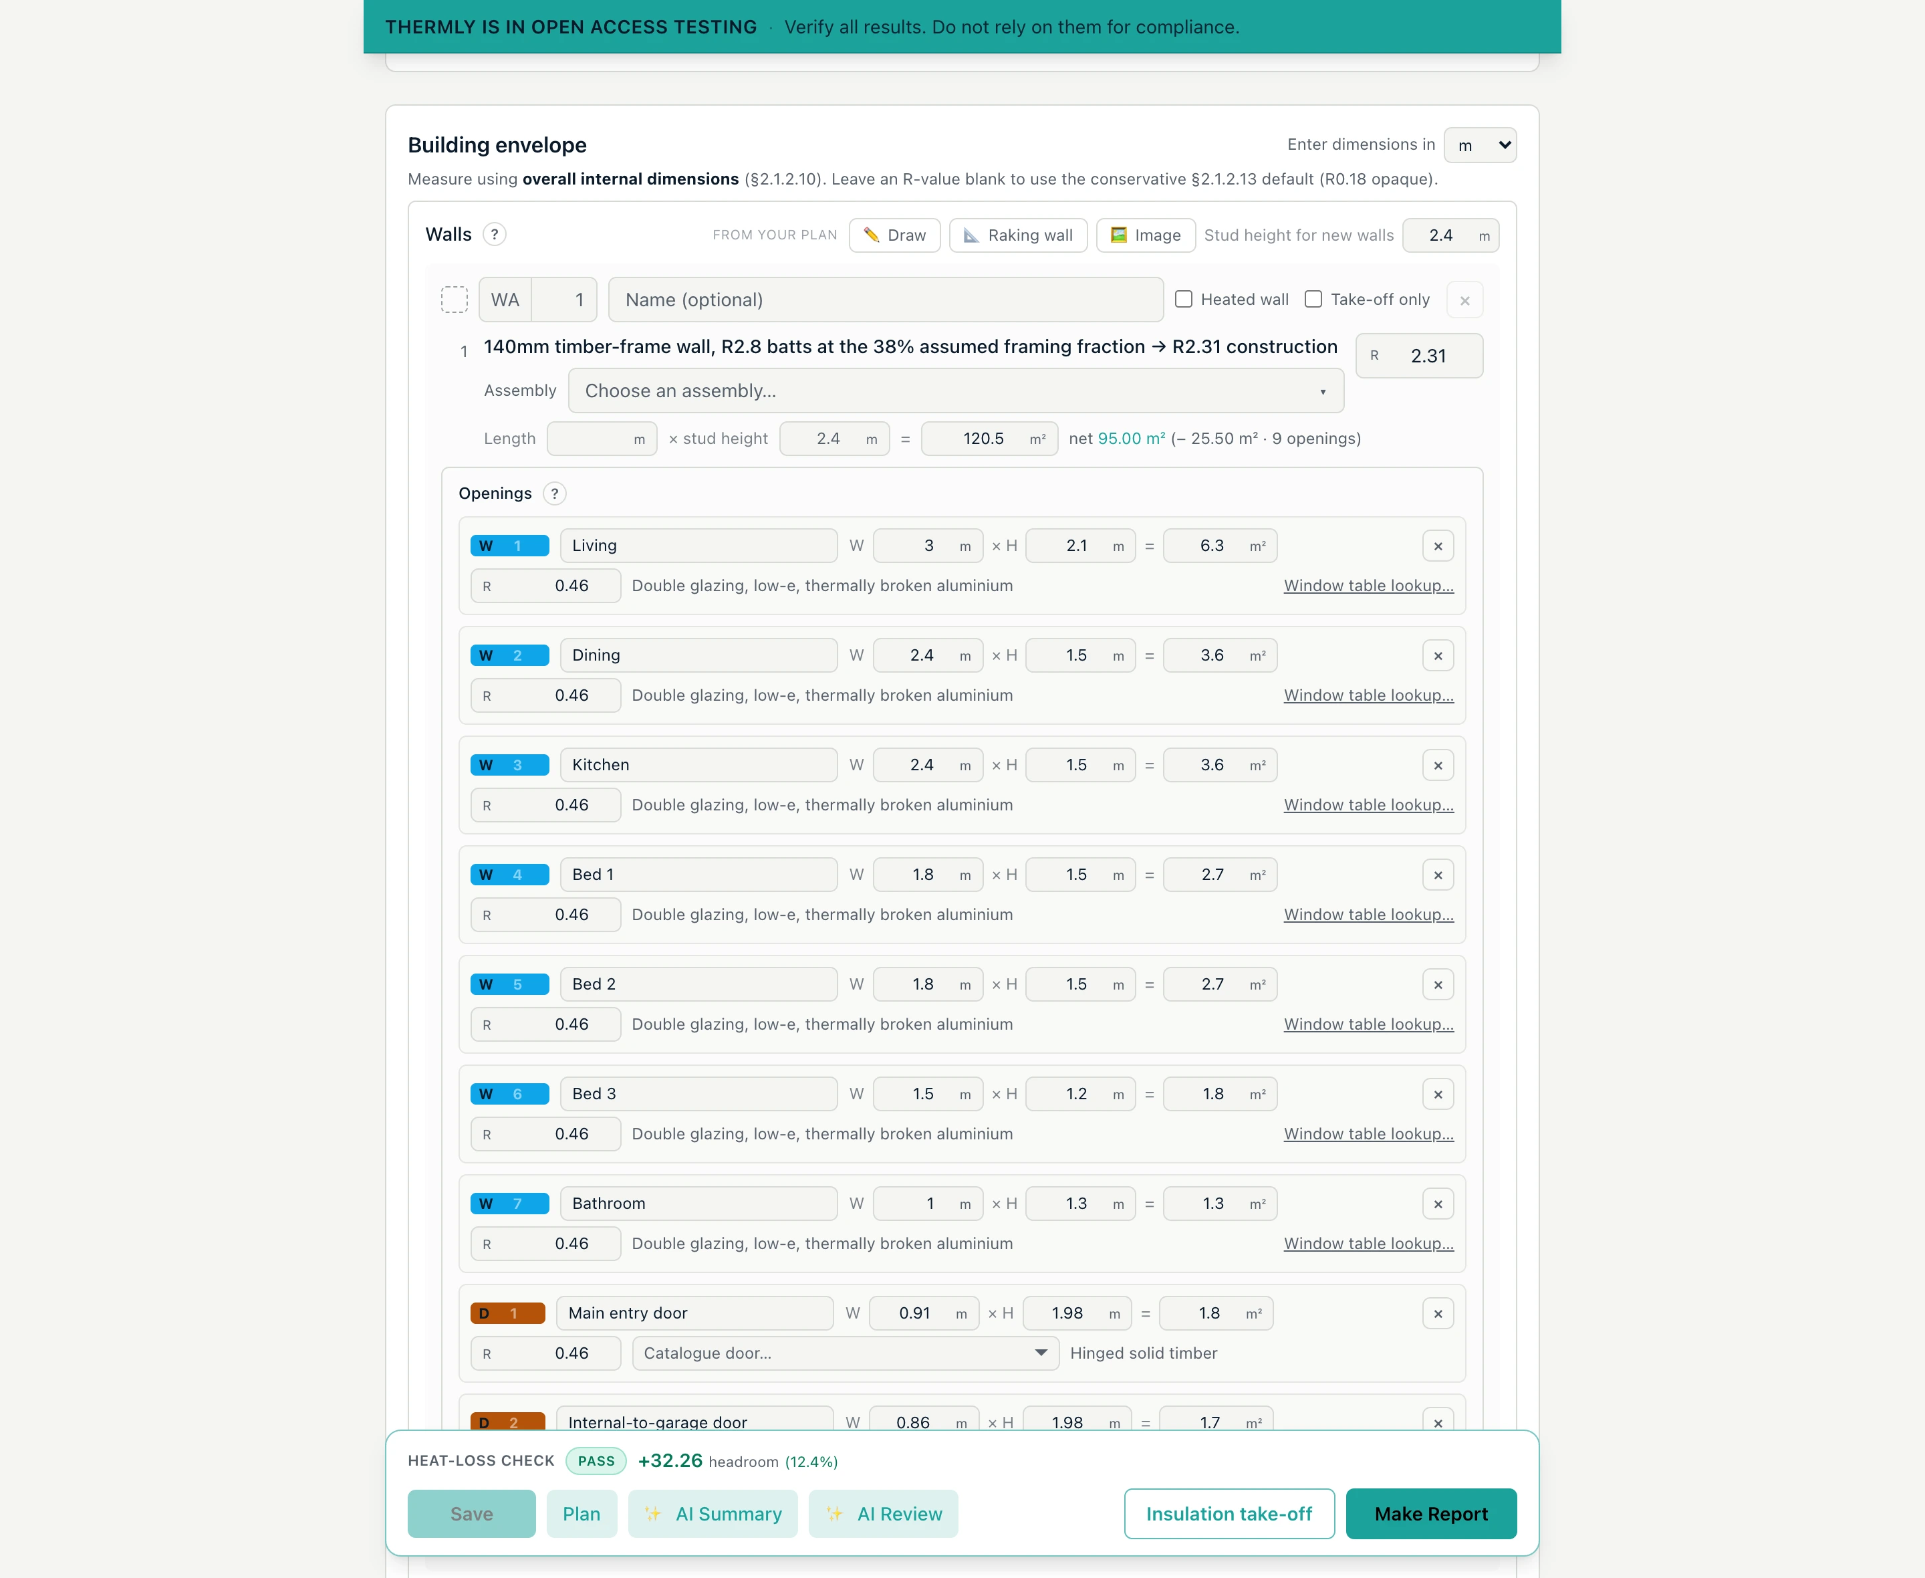Image resolution: width=1925 pixels, height=1578 pixels.
Task: Open Window table lookup for Dining
Action: (x=1368, y=695)
